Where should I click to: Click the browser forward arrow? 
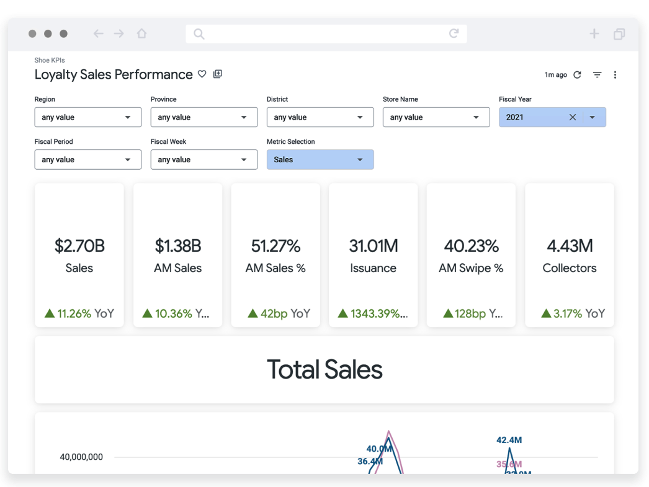coord(119,33)
